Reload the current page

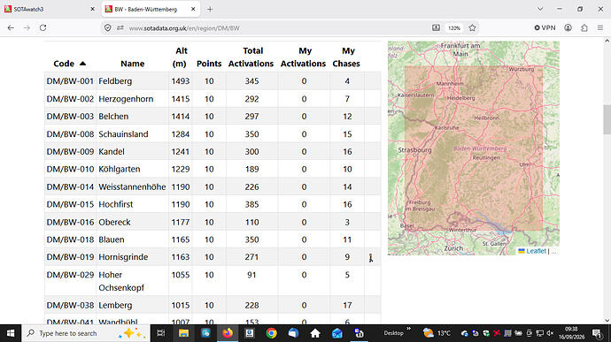click(43, 28)
